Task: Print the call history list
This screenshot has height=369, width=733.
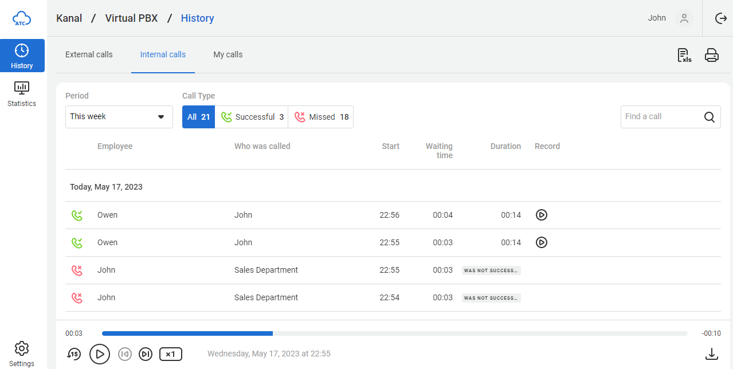Action: (x=711, y=55)
